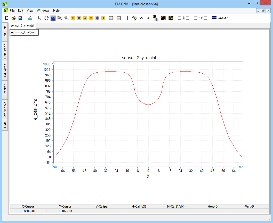Open the Edit Plots side panel

[x=5, y=32]
